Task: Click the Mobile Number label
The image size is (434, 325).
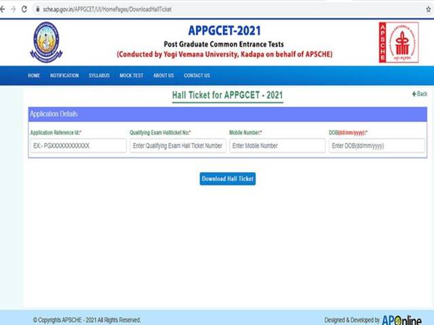Action: click(245, 133)
